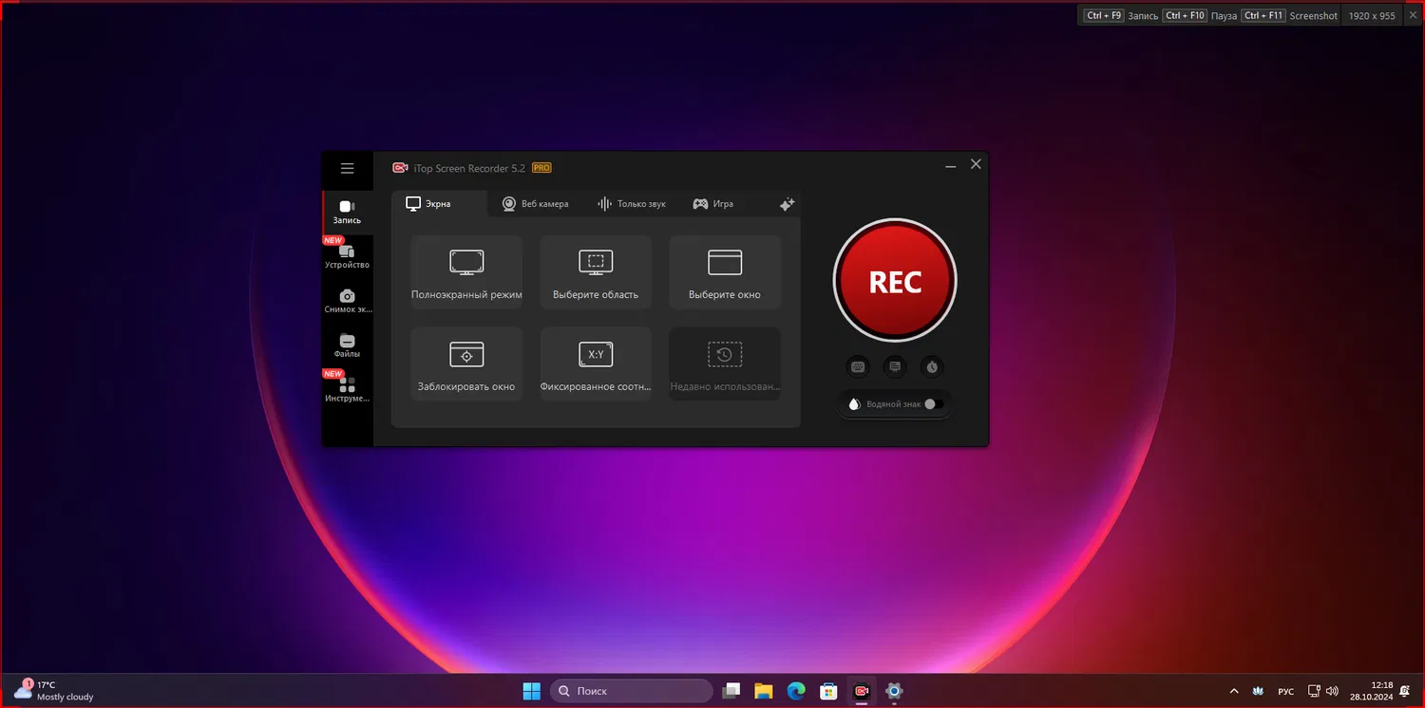Open the Инструменты sidebar panel

click(x=347, y=389)
